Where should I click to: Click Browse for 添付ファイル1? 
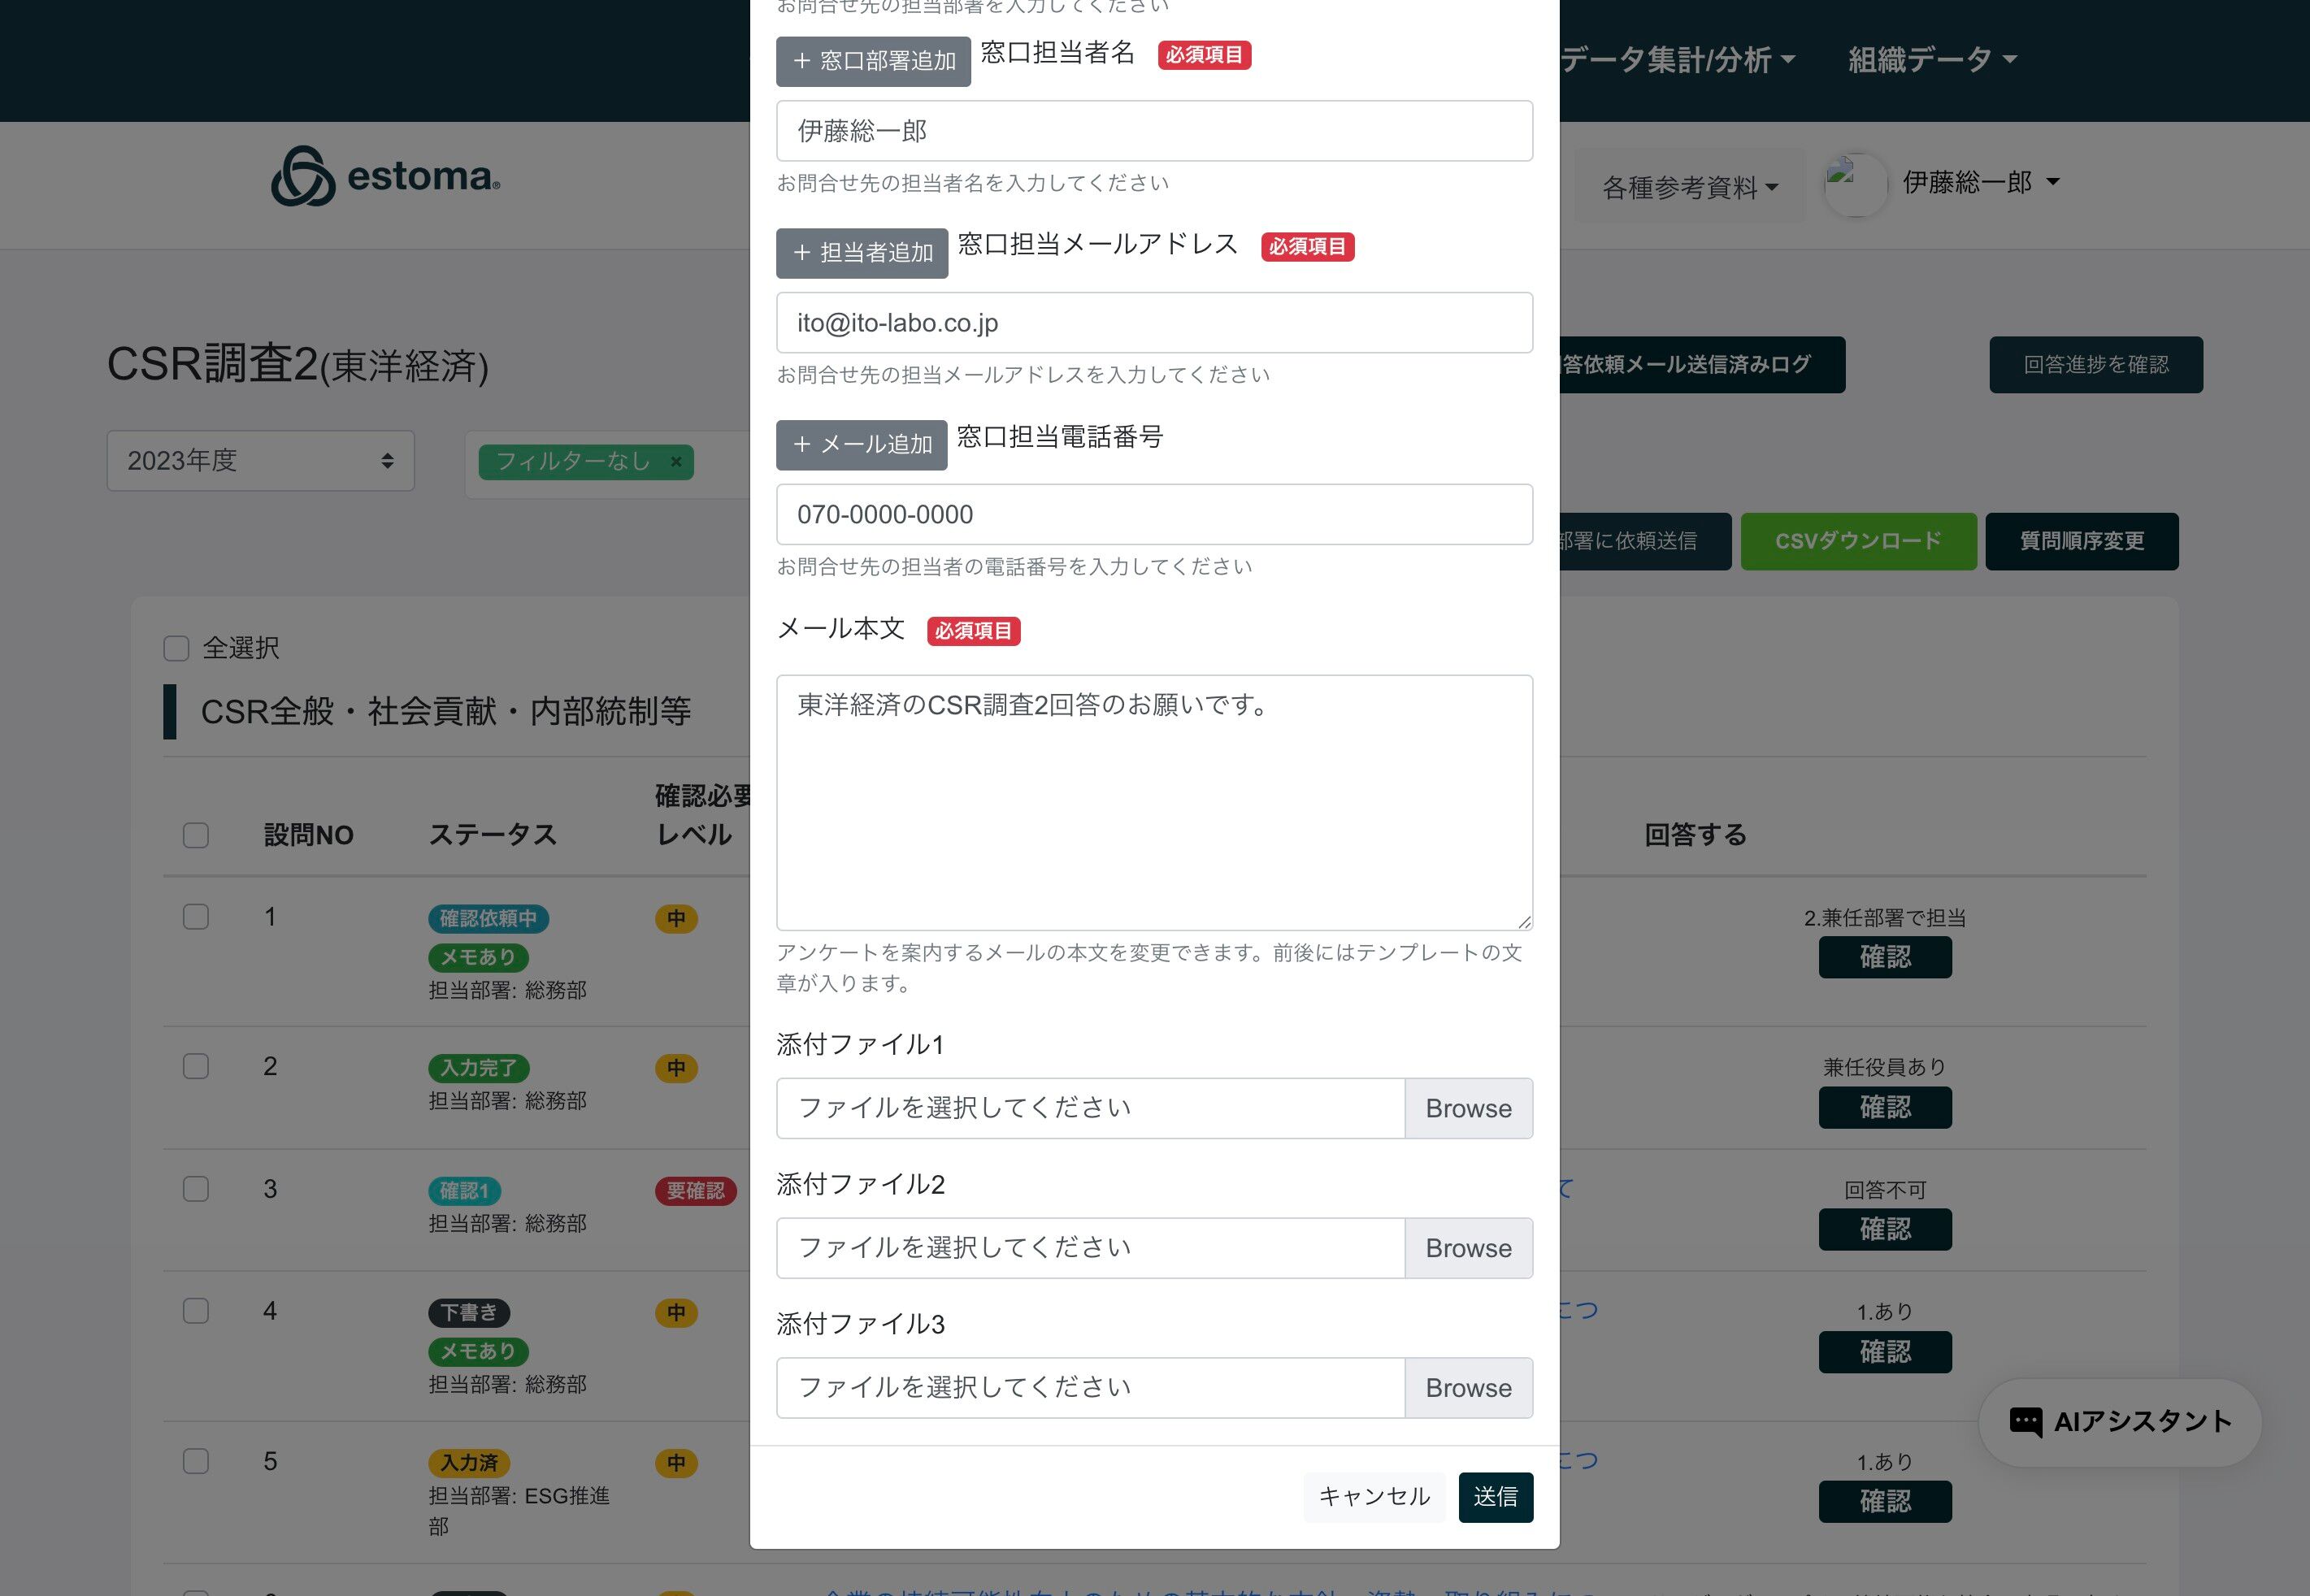1467,1108
